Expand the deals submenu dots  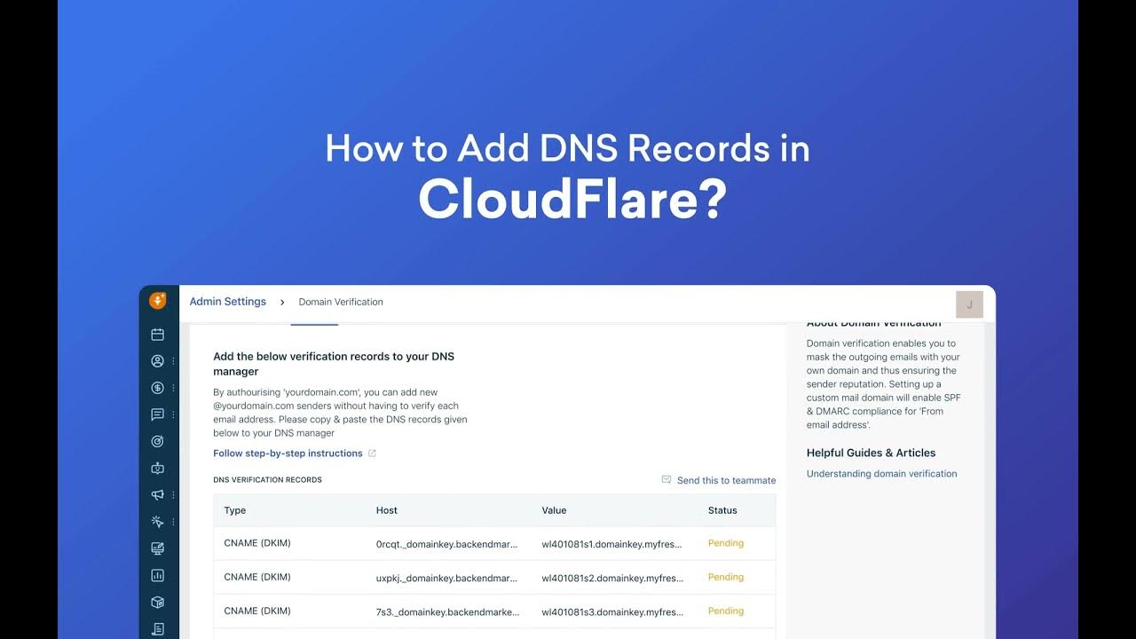tap(173, 388)
